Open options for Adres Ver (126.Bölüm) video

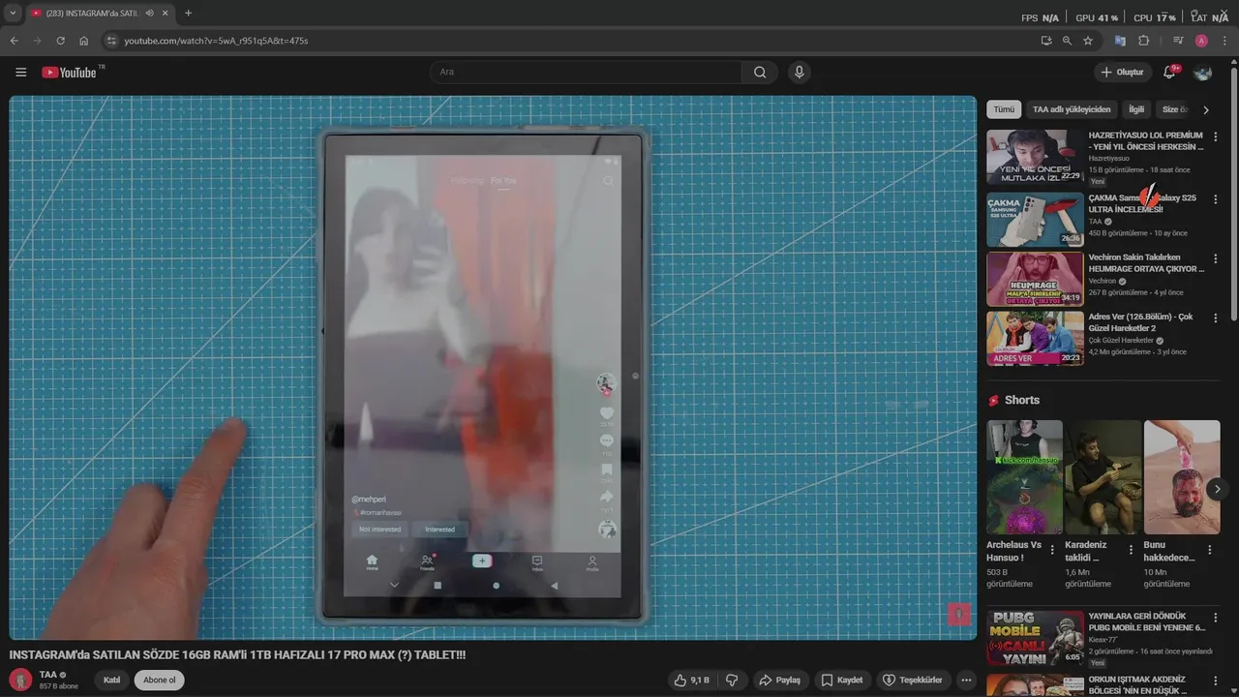(x=1216, y=318)
